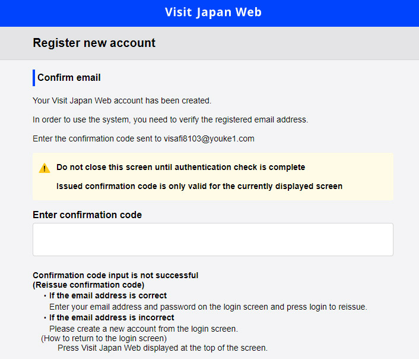Click 'Your Visit Japan Web account has been created' text

pyautogui.click(x=122, y=100)
